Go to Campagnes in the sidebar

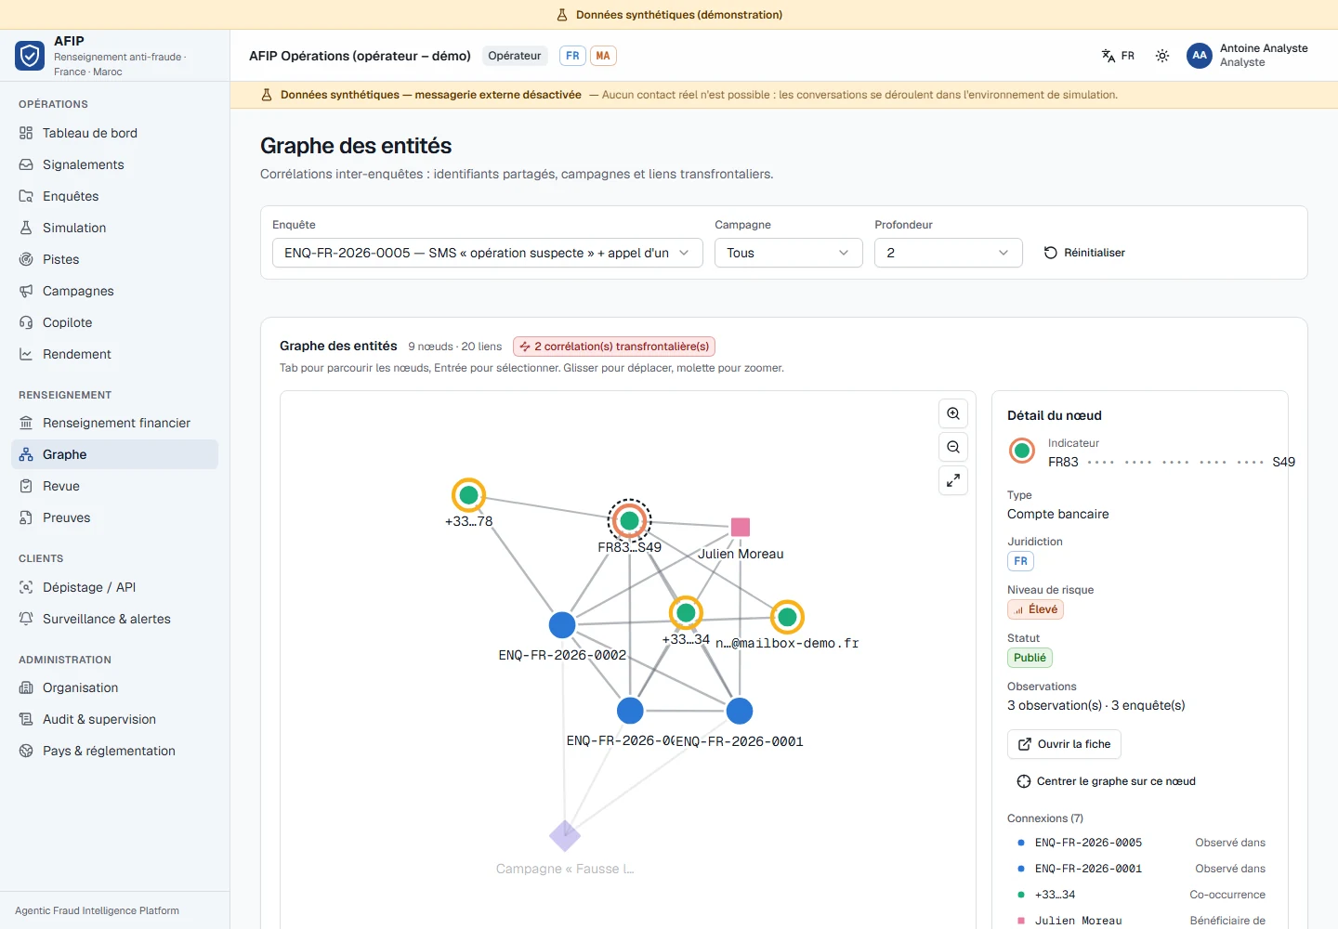[x=115, y=291]
